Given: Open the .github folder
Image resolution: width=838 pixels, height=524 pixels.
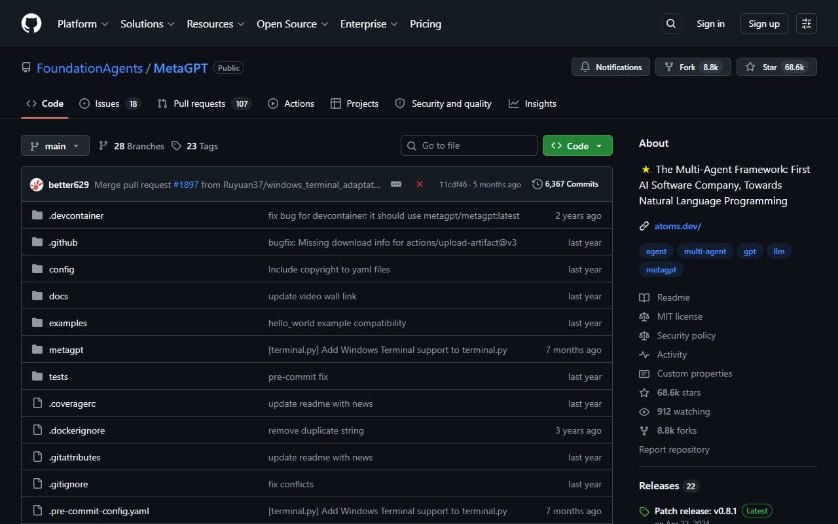Looking at the screenshot, I should (x=64, y=242).
